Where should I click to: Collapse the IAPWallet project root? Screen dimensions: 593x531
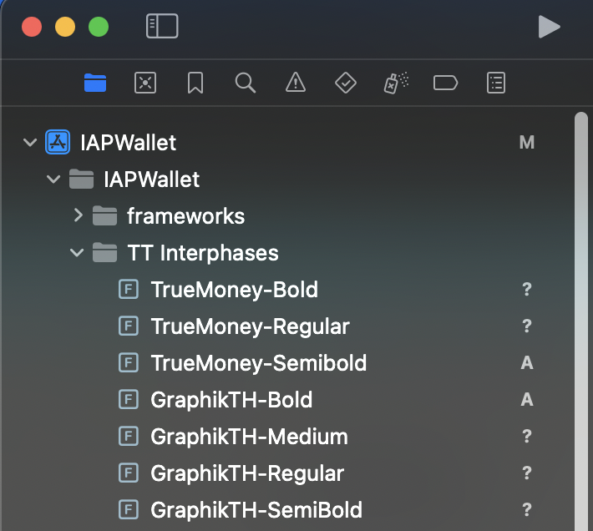(30, 143)
